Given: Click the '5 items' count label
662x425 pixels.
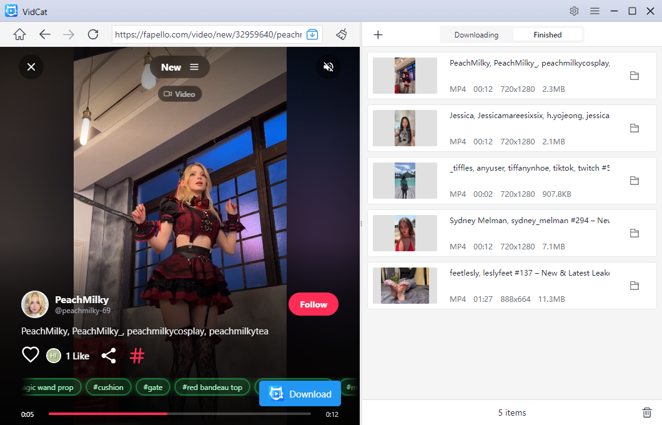Looking at the screenshot, I should click(512, 412).
